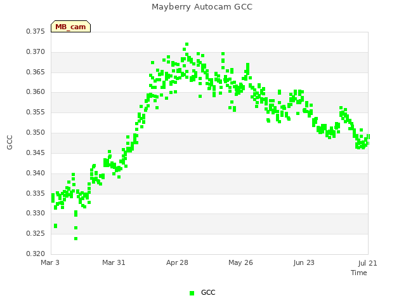Click the 0.330 y-axis value
The image size is (406, 305).
(36, 213)
